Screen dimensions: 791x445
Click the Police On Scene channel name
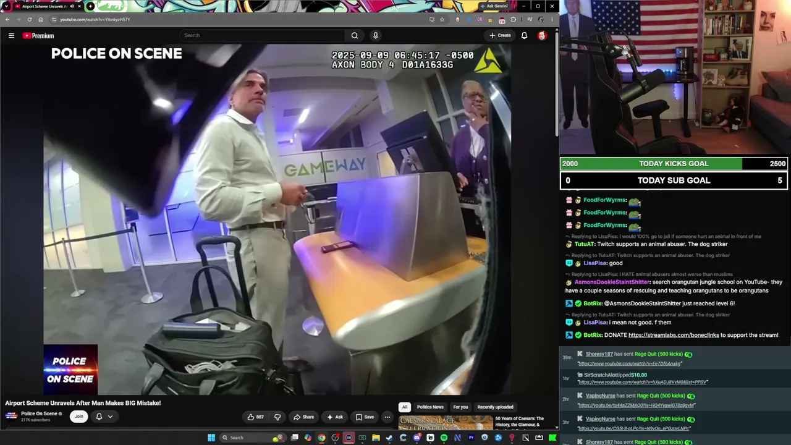(x=39, y=413)
